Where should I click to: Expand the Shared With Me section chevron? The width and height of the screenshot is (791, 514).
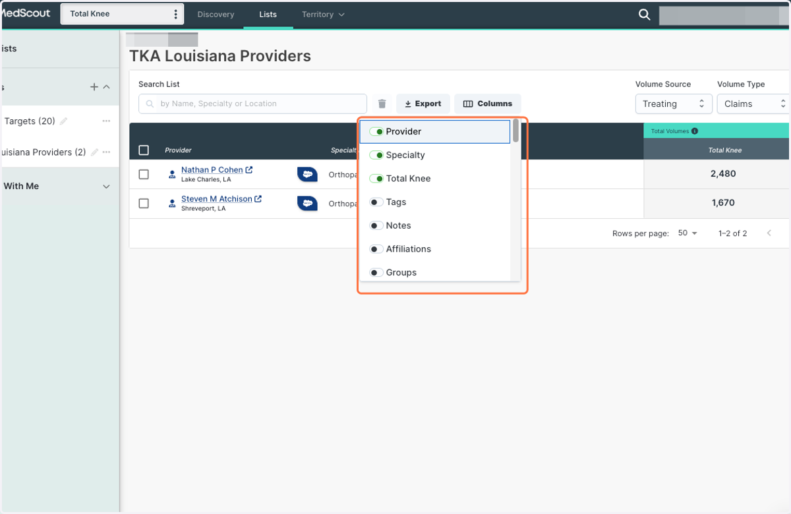pyautogui.click(x=106, y=186)
